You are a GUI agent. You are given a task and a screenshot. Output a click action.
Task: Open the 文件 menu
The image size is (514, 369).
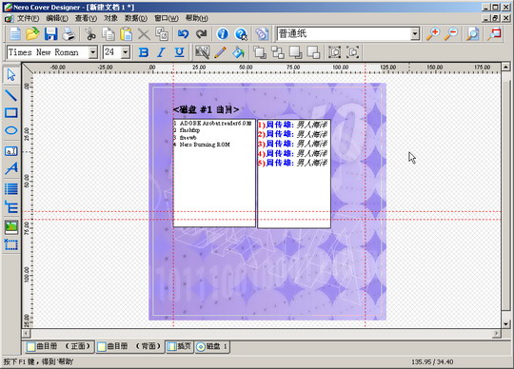28,18
